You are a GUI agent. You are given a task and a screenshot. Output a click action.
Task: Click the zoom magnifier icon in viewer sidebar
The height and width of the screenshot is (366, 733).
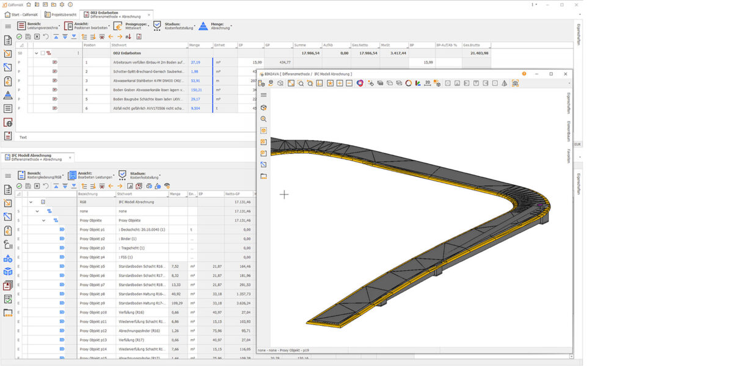pyautogui.click(x=264, y=119)
